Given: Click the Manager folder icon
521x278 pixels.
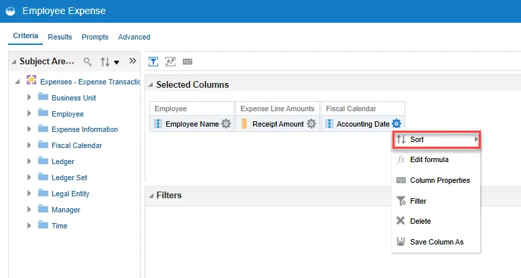Looking at the screenshot, I should click(43, 209).
